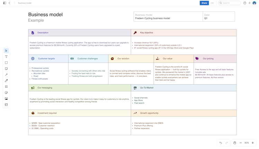
Task: Click Finding the best trails to ride
Action: click(83, 74)
